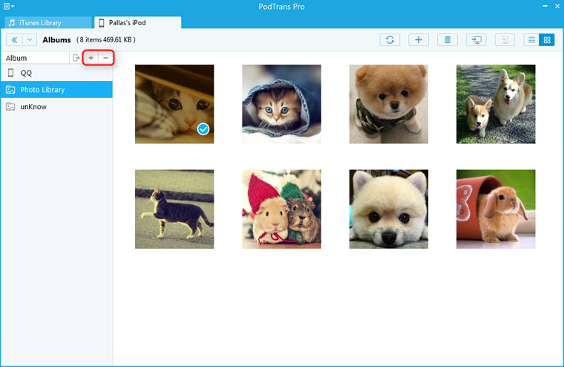
Task: Click the Delete trash icon
Action: tap(447, 40)
